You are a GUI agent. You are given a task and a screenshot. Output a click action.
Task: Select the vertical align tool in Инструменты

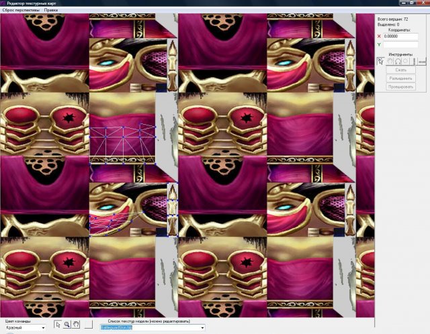[414, 61]
